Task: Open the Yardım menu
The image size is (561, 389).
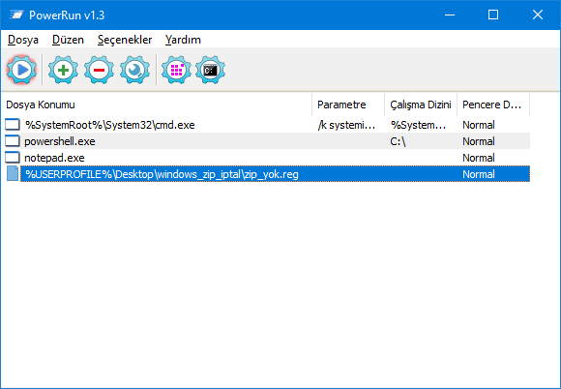Action: (183, 40)
